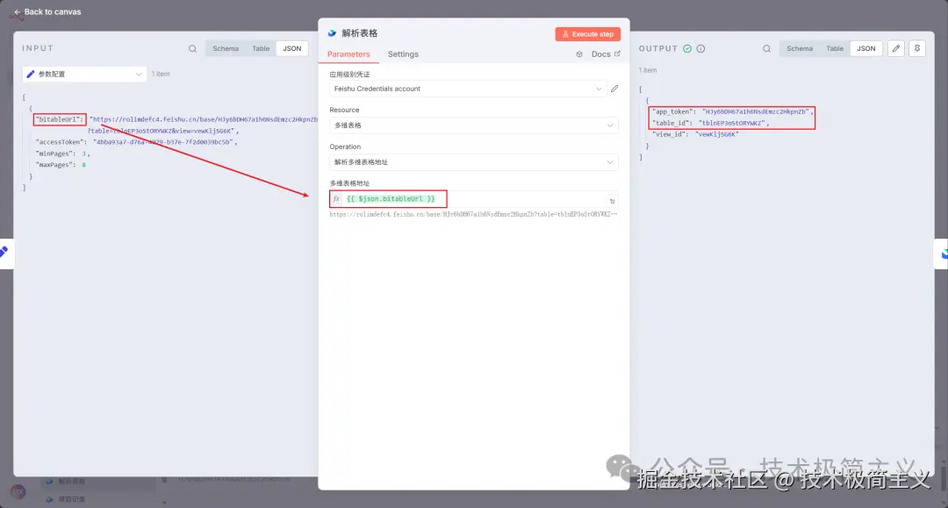Search the OUTPUT panel data
The width and height of the screenshot is (948, 508).
pyautogui.click(x=766, y=49)
